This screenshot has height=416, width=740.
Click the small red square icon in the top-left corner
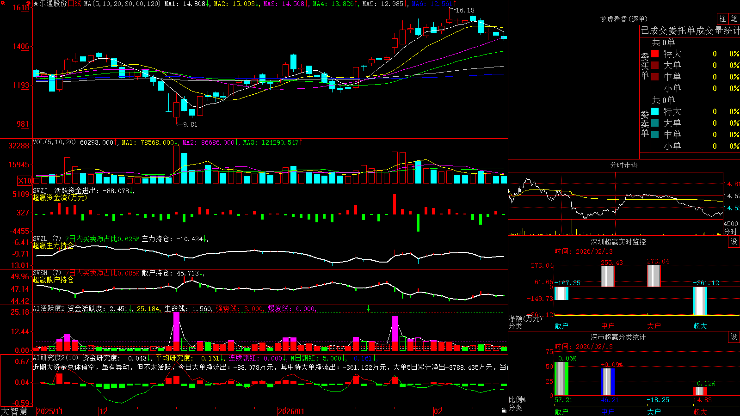coord(2,2)
